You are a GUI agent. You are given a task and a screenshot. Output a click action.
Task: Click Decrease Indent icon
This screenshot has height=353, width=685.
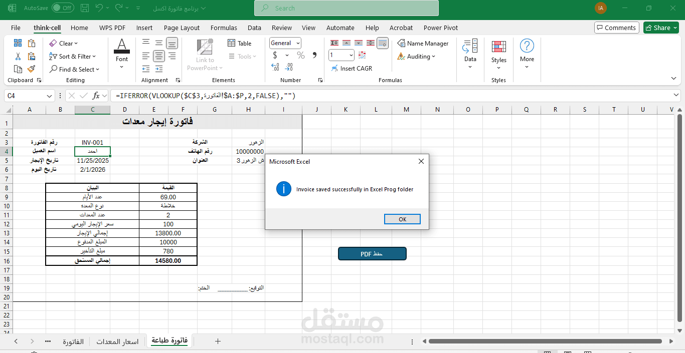(x=146, y=69)
